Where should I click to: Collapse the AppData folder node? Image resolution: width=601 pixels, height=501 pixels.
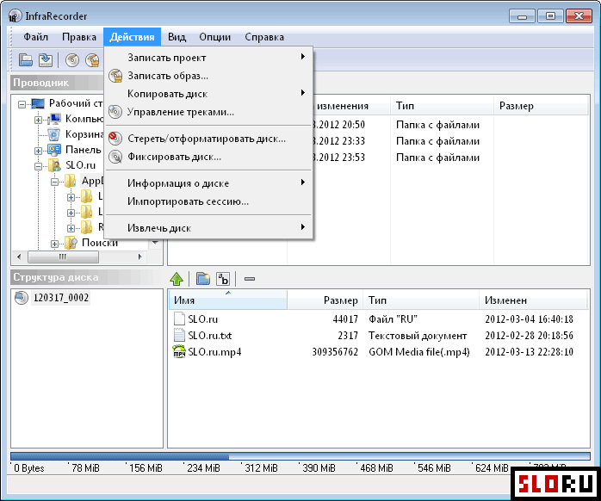54,182
